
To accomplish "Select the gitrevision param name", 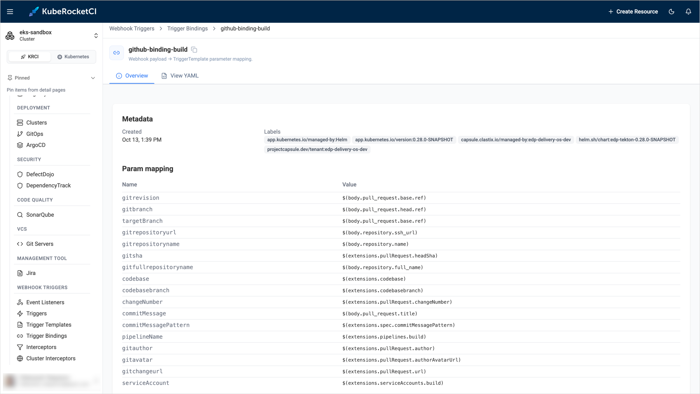I will (x=141, y=198).
